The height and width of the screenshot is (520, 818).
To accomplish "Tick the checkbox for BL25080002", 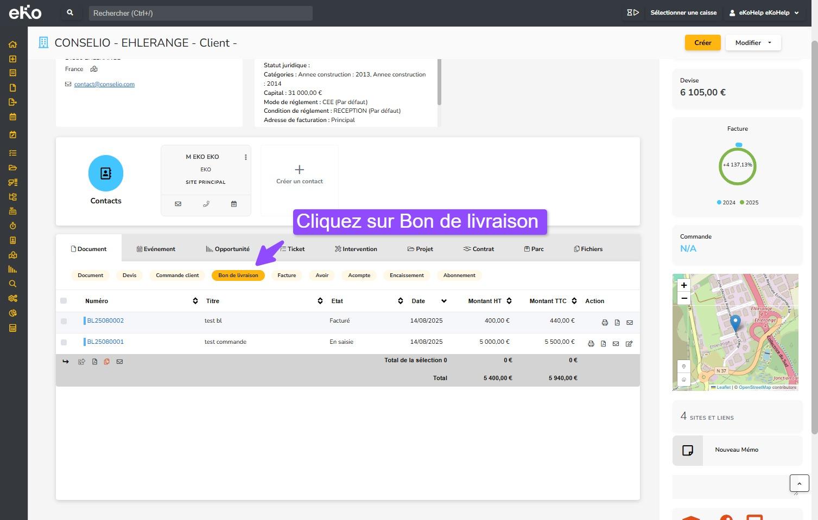I will (x=64, y=321).
